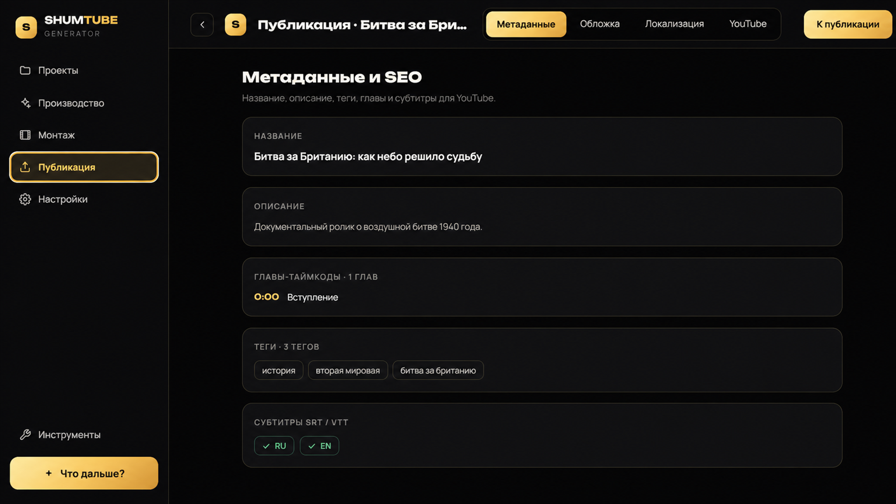Viewport: 896px width, 504px height.
Task: Click the Что дальше? button
Action: coord(84,473)
